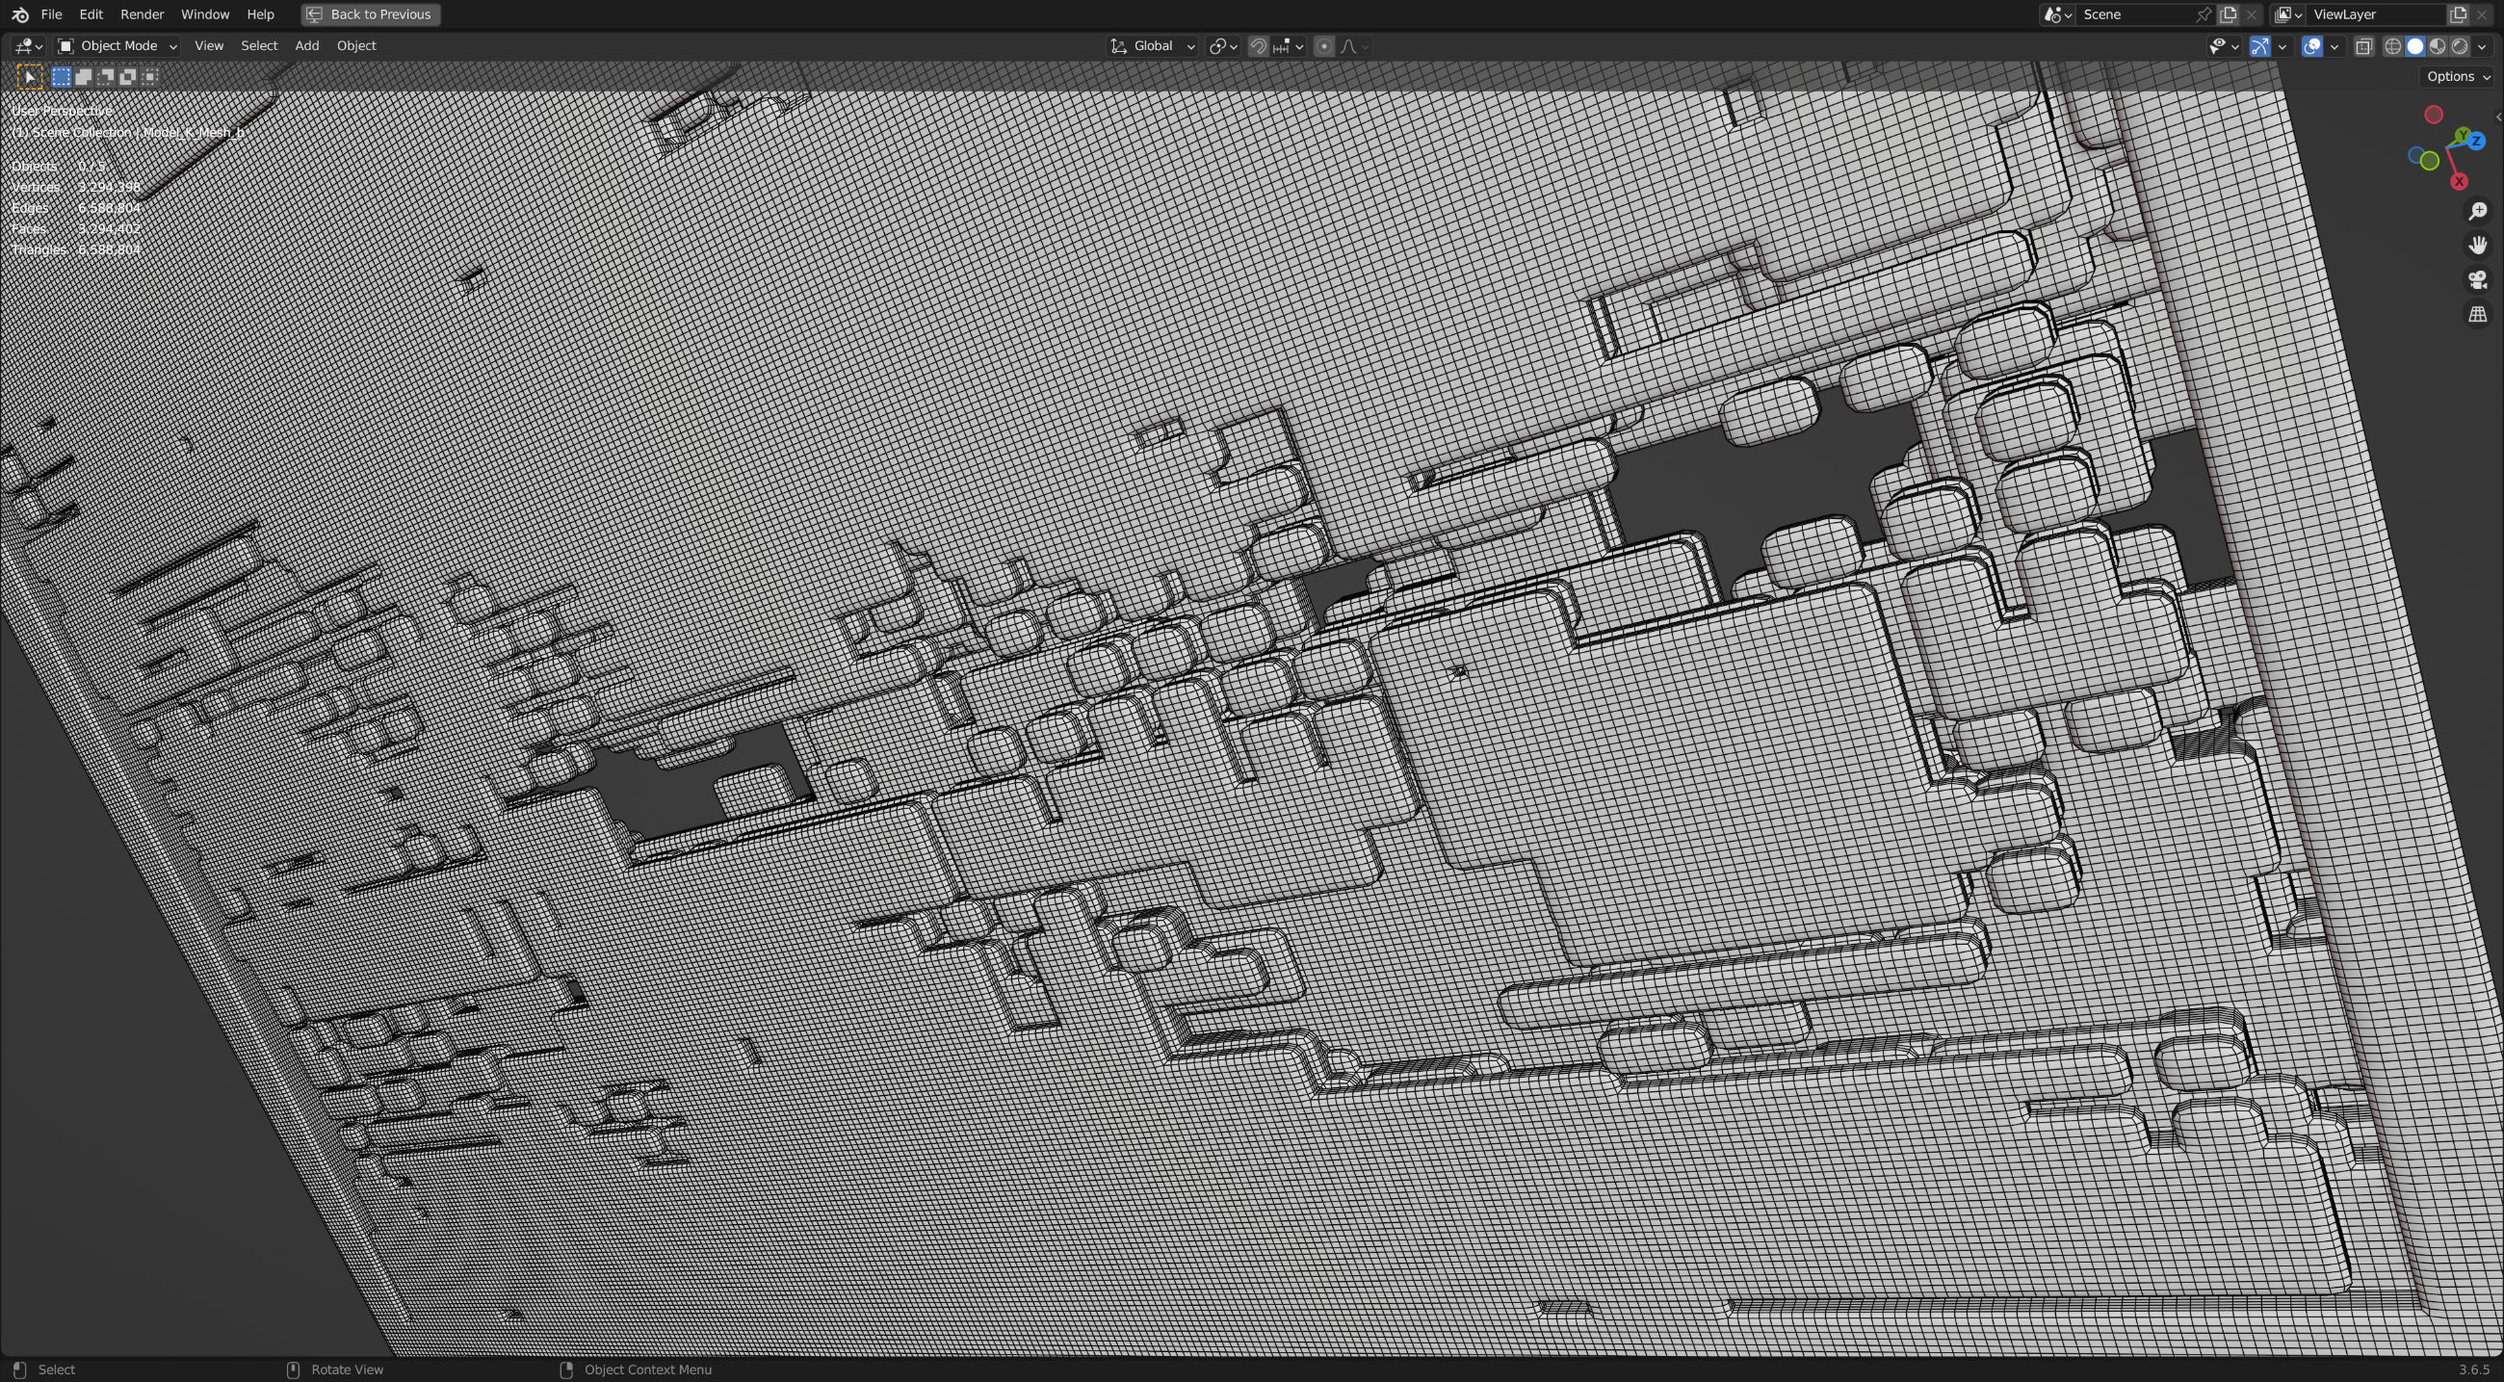Open the viewport Add menu
2504x1382 pixels.
[306, 45]
